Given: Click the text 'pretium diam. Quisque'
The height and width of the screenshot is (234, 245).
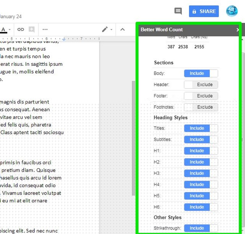Looking at the screenshot, I should click(x=28, y=170).
